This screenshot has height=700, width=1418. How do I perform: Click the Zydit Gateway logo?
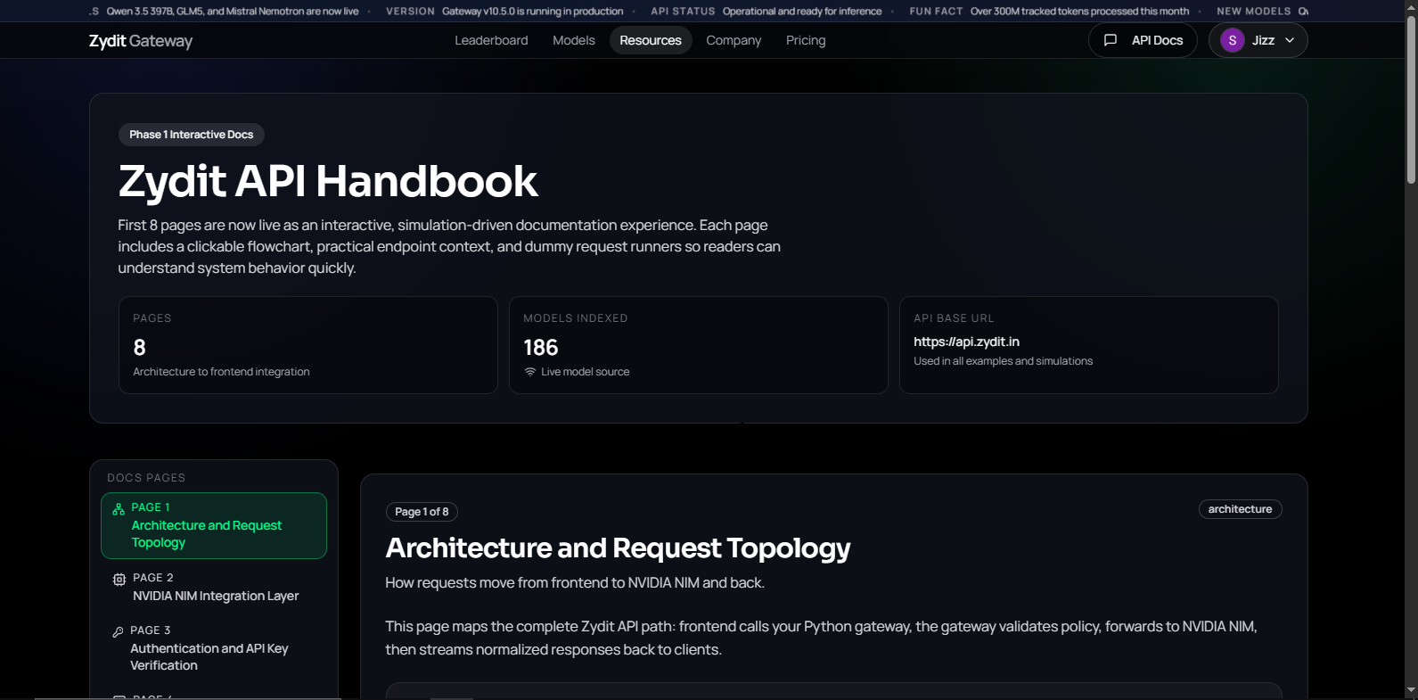(x=141, y=41)
